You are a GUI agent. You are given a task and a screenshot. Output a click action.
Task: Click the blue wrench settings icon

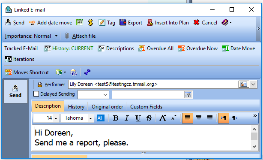click(x=87, y=72)
